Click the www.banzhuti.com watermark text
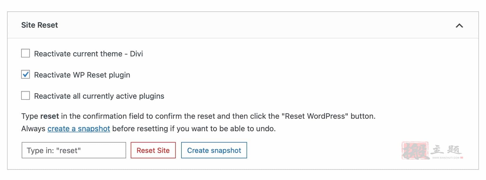The height and width of the screenshot is (180, 486). (x=446, y=158)
